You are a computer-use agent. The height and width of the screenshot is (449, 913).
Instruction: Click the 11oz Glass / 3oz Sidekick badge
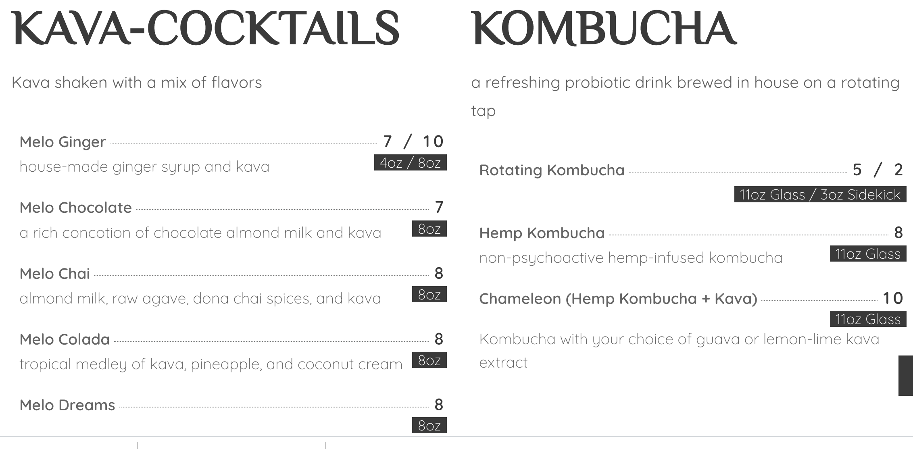pos(820,195)
